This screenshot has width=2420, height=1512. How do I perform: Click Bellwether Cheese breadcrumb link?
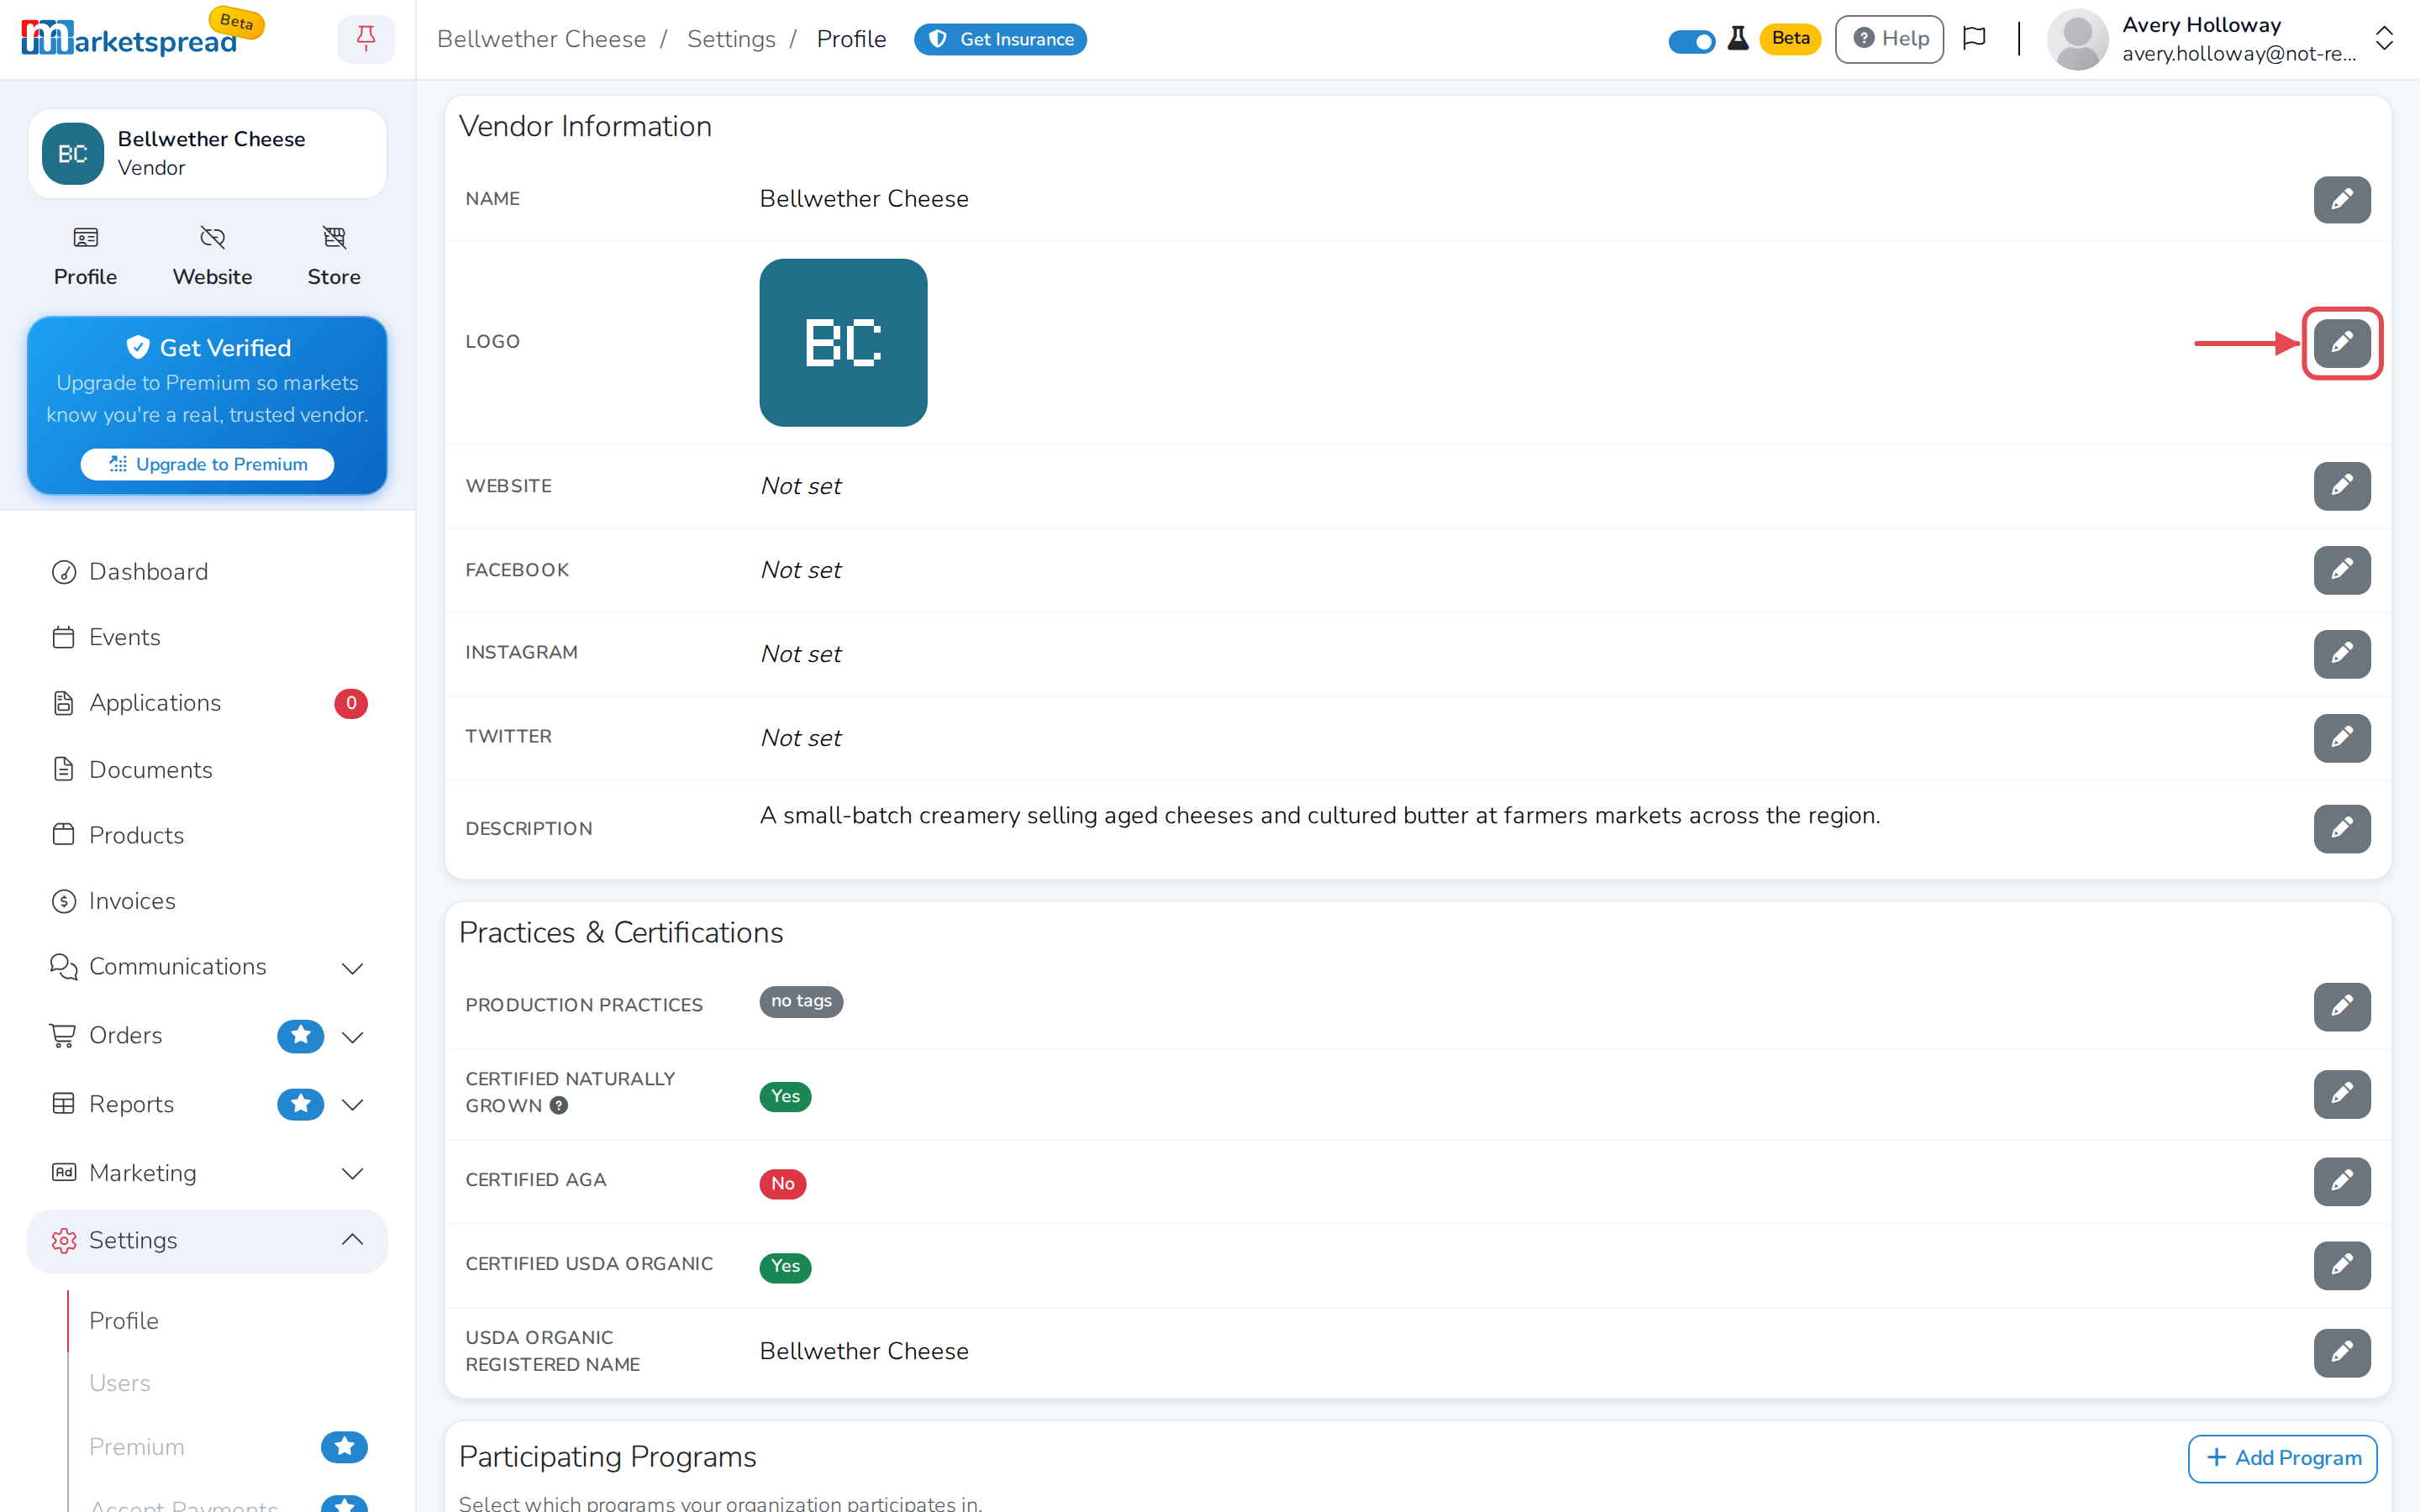coord(541,39)
